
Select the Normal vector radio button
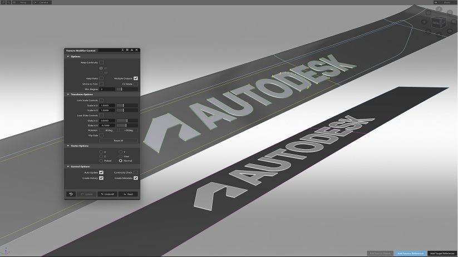[120, 161]
